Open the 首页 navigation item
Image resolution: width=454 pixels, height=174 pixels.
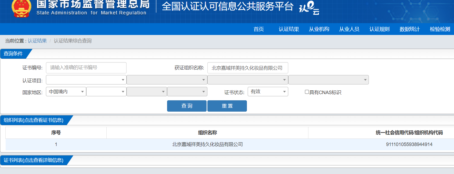click(259, 29)
